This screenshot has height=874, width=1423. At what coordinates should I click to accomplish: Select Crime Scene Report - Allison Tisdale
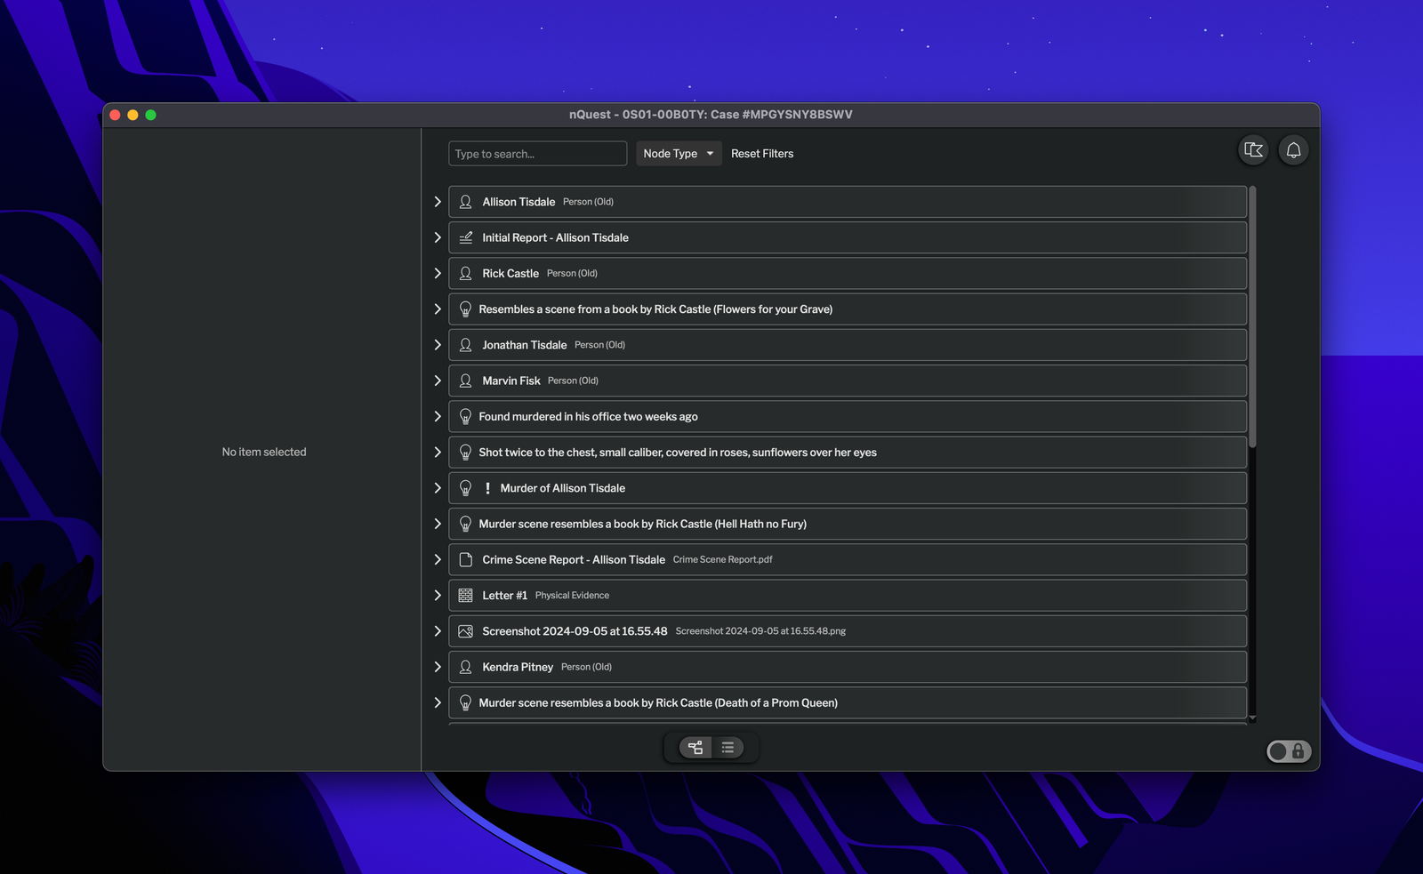tap(848, 559)
